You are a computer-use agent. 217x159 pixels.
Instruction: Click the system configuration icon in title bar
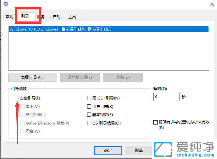[x=6, y=4]
